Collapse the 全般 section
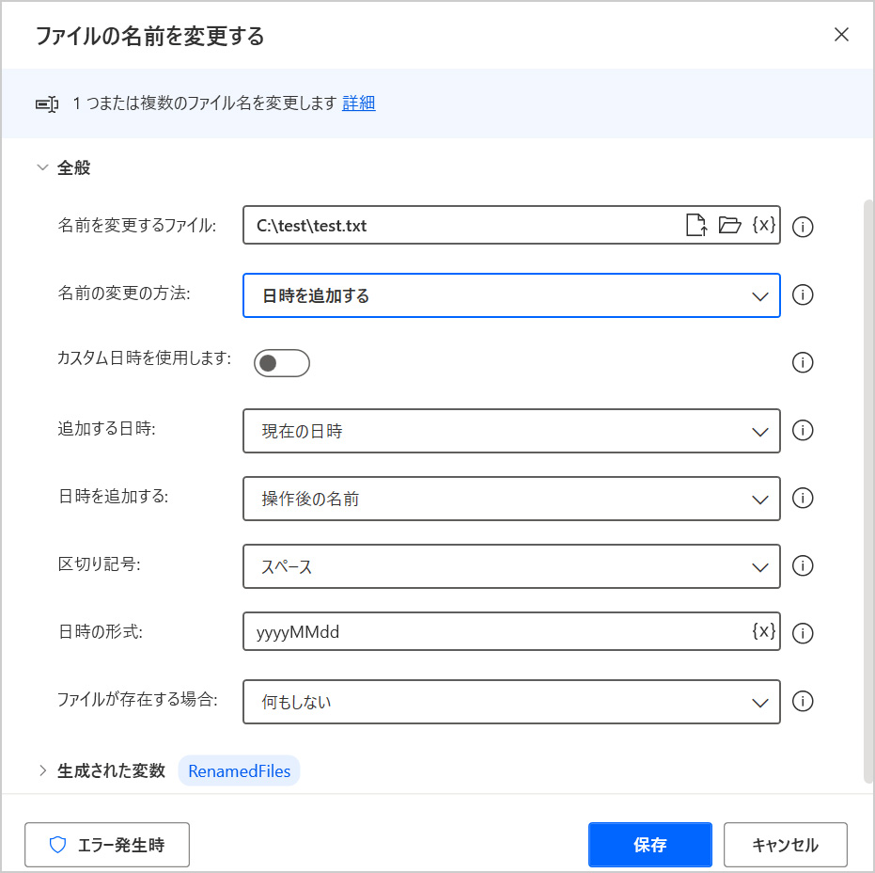The image size is (875, 873). tap(42, 168)
